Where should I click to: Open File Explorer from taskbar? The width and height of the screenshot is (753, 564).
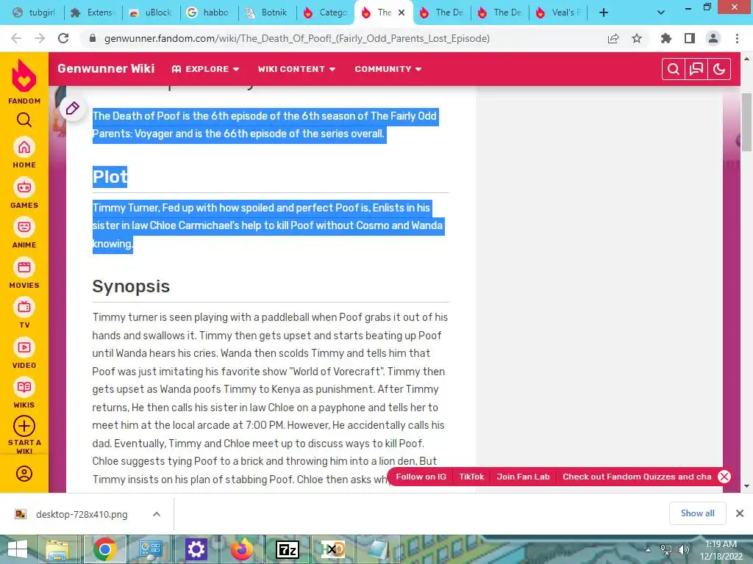coord(58,549)
